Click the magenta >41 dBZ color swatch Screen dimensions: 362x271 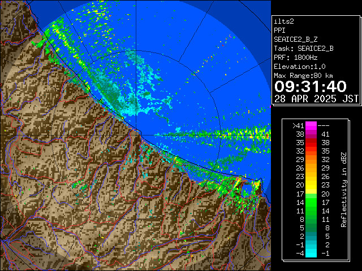[311, 125]
